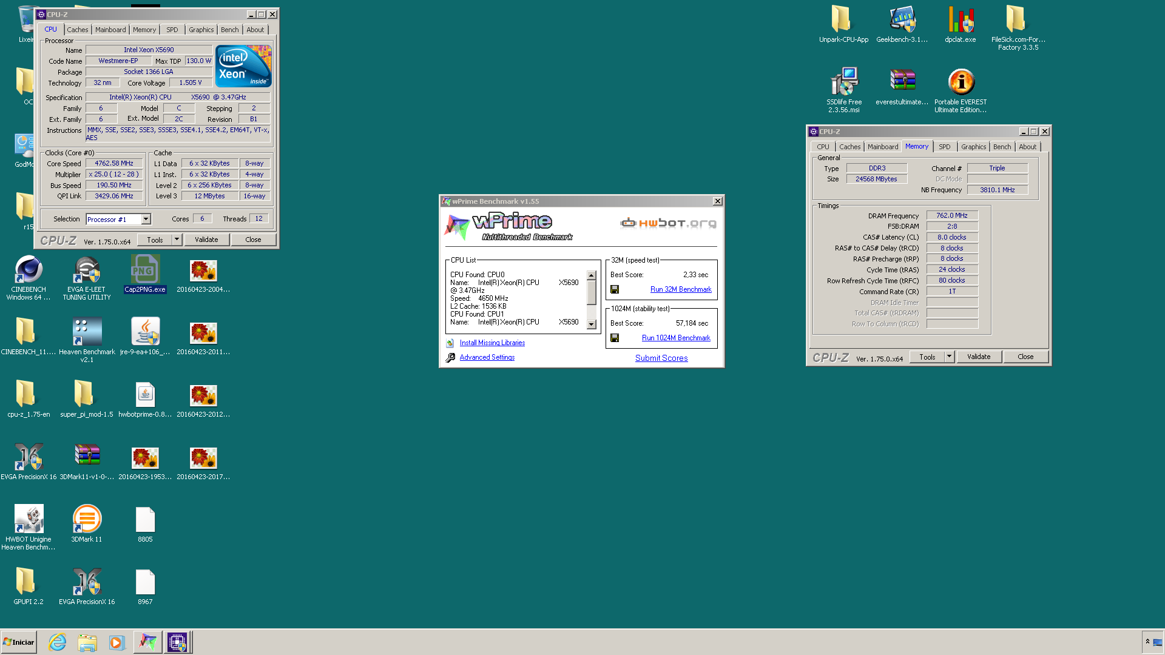Switch to Caches tab in left CPU-Z
This screenshot has height=655, width=1165.
tap(78, 30)
